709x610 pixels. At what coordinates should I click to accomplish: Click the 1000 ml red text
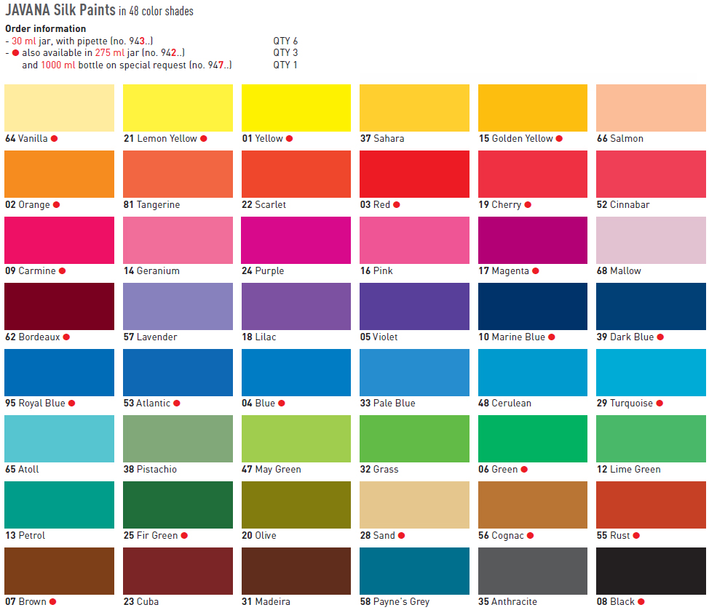click(x=58, y=65)
